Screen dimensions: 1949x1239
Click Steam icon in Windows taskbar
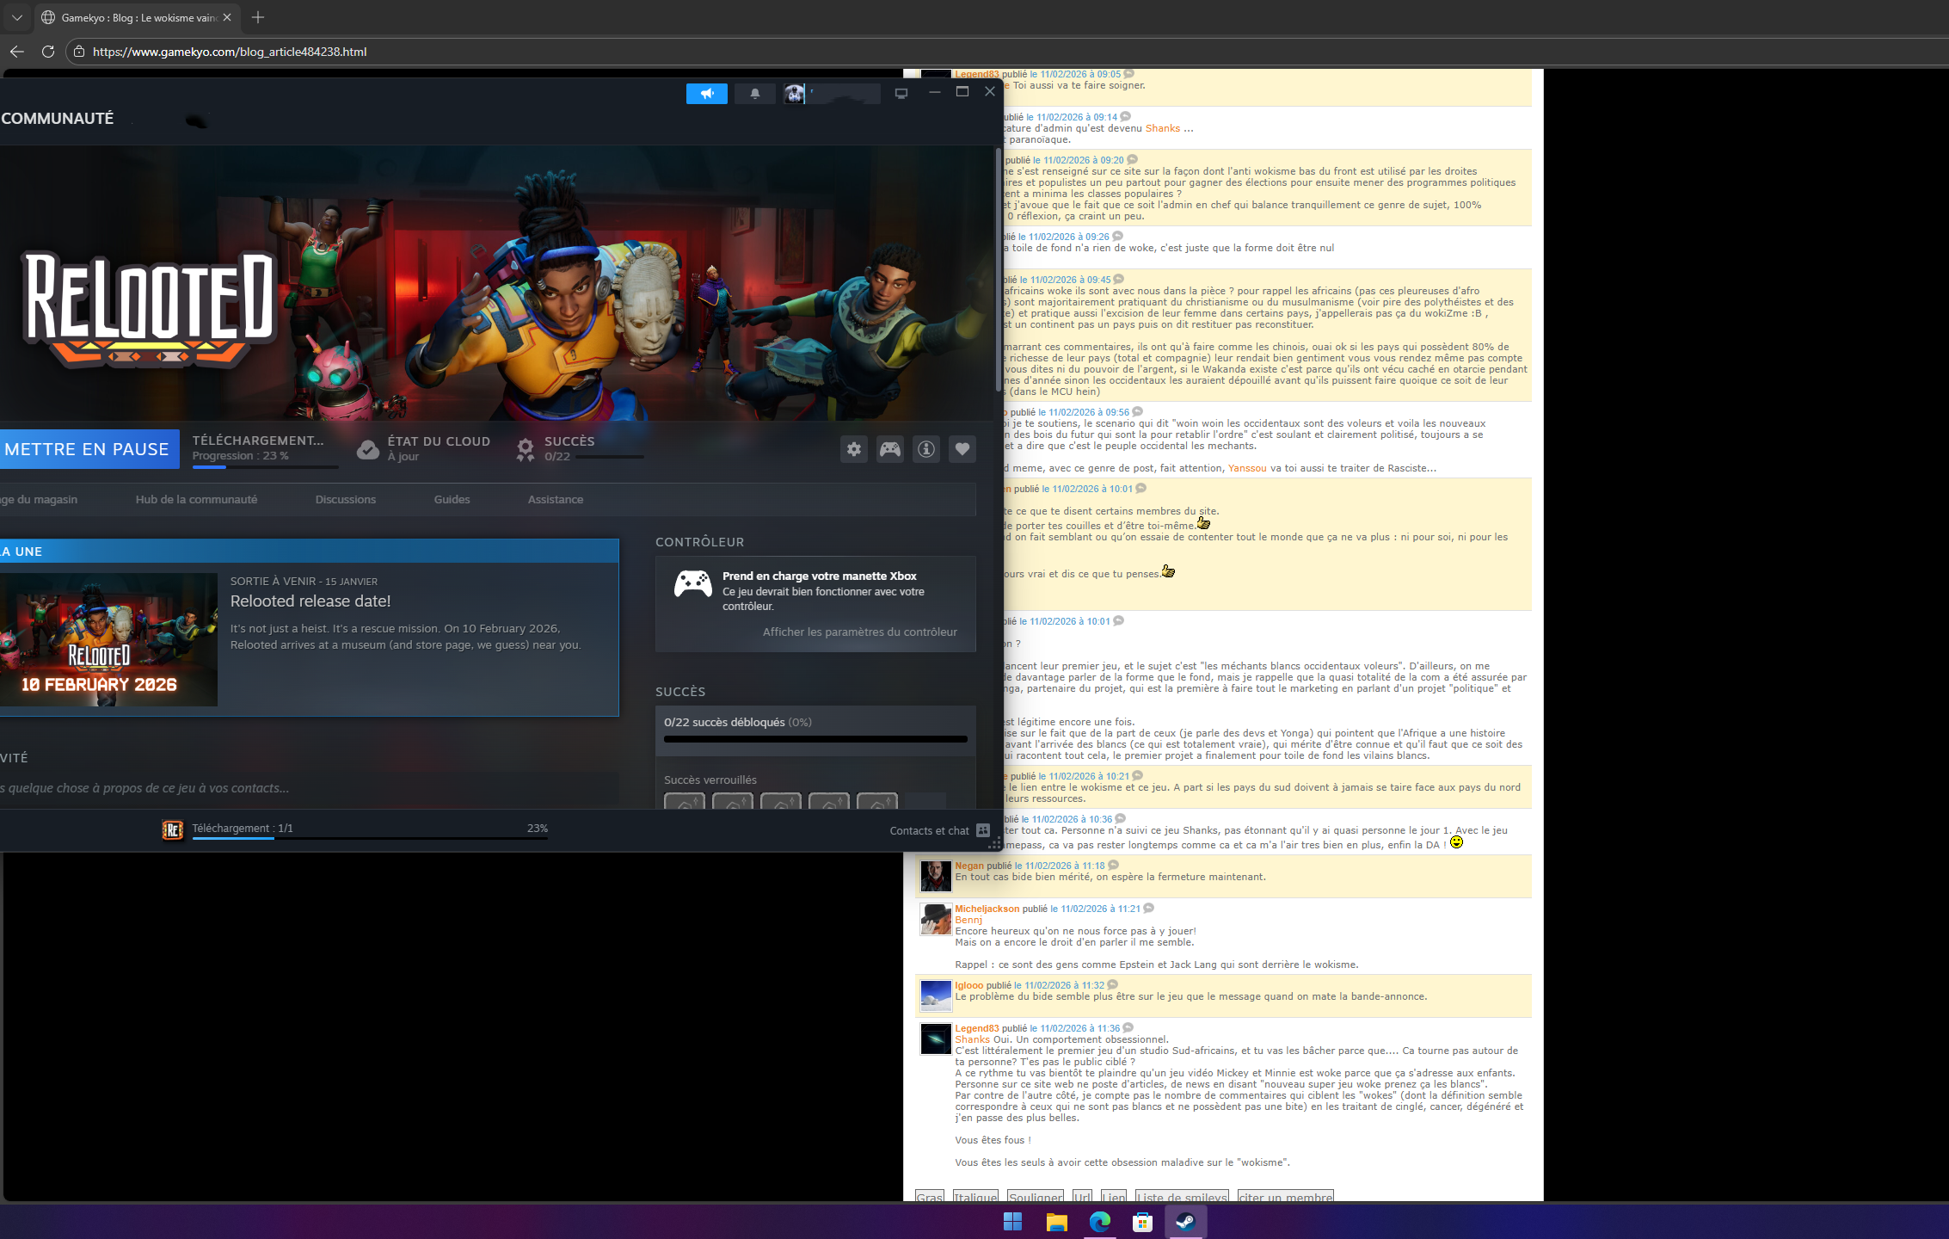(1185, 1221)
